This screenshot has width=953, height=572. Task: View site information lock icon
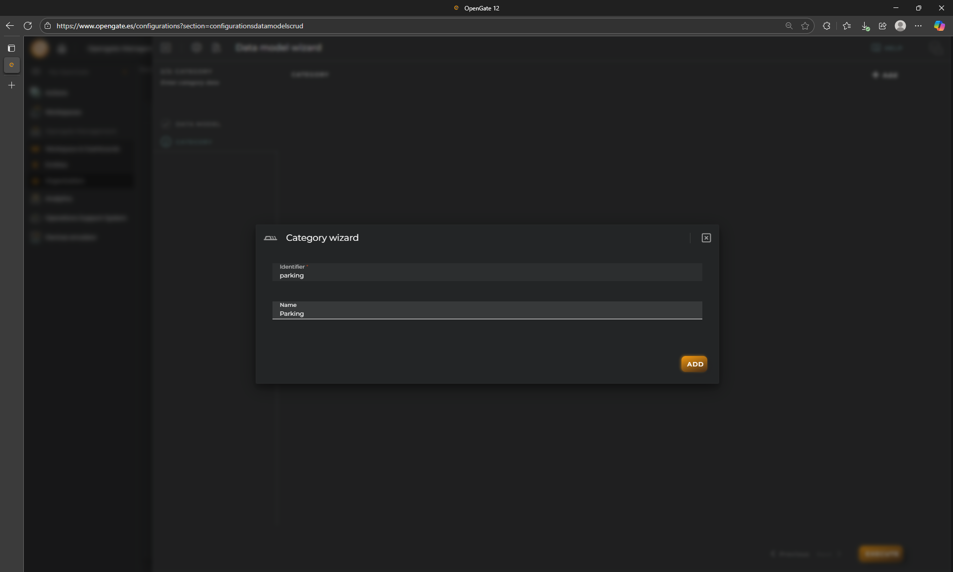point(48,26)
